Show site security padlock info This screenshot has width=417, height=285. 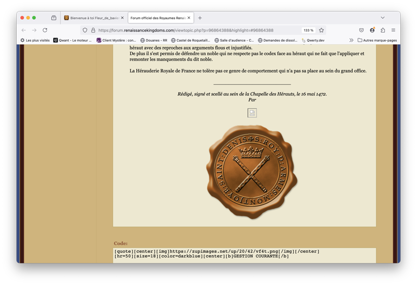93,30
